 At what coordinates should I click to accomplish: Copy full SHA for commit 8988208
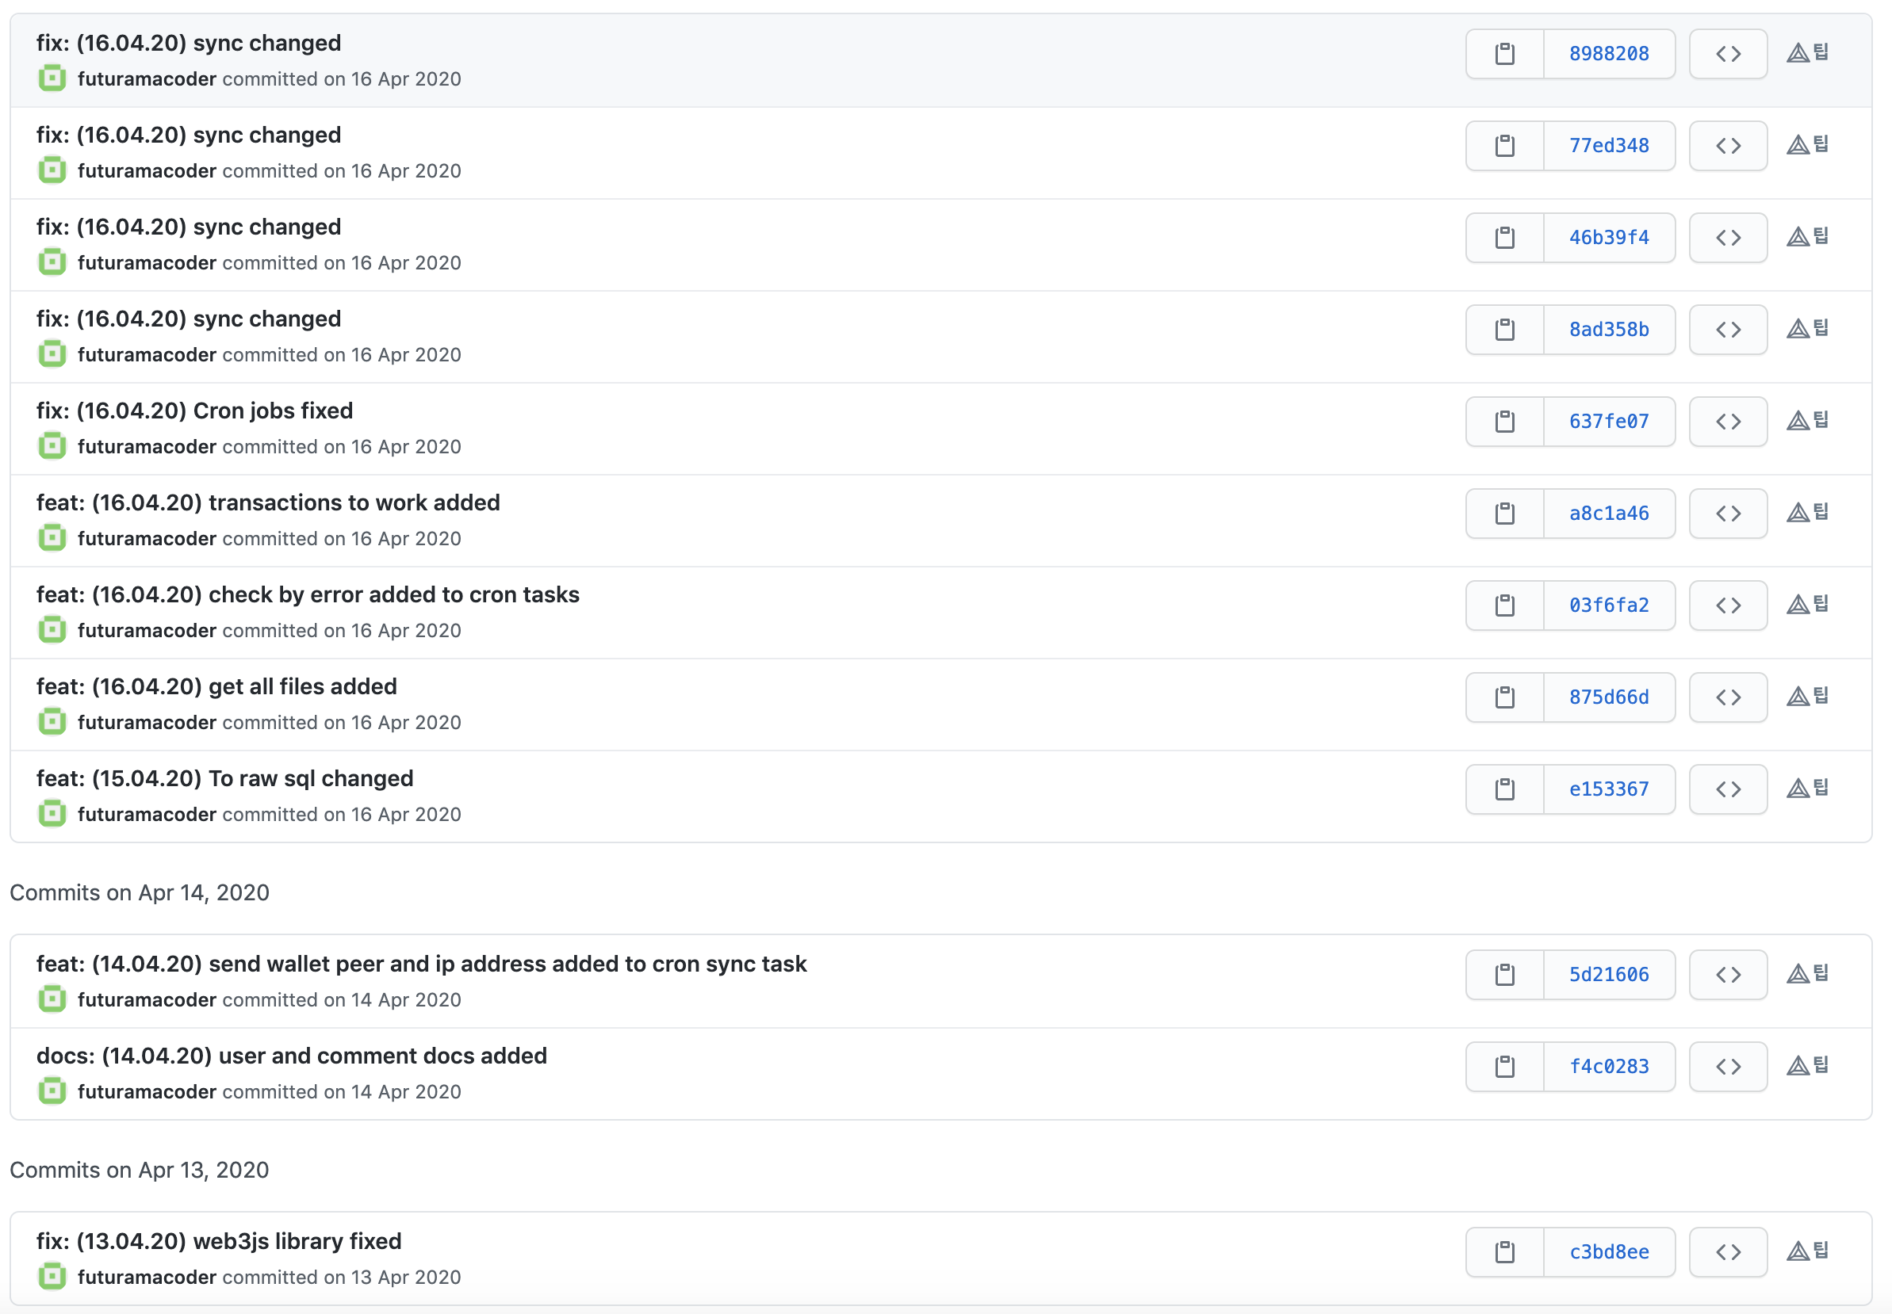1503,55
